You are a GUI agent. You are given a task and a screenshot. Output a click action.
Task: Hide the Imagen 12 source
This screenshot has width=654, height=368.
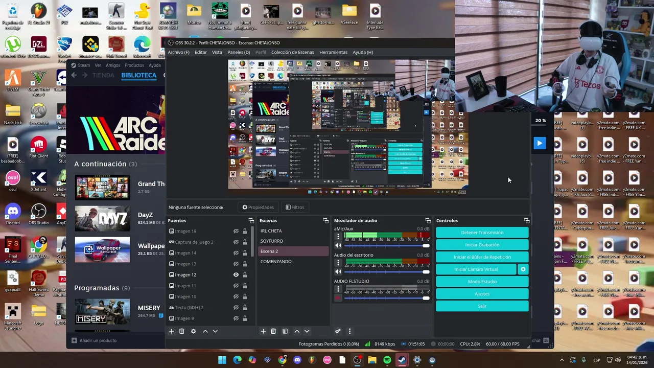pos(236,274)
